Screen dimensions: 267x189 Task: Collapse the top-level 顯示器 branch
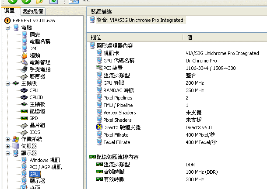tap(7, 153)
